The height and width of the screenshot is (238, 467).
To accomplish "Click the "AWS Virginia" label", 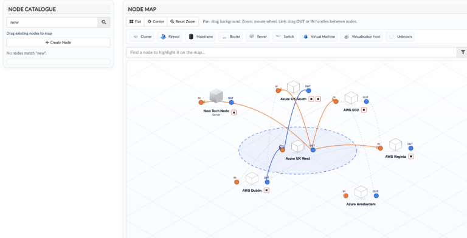I will point(395,157).
